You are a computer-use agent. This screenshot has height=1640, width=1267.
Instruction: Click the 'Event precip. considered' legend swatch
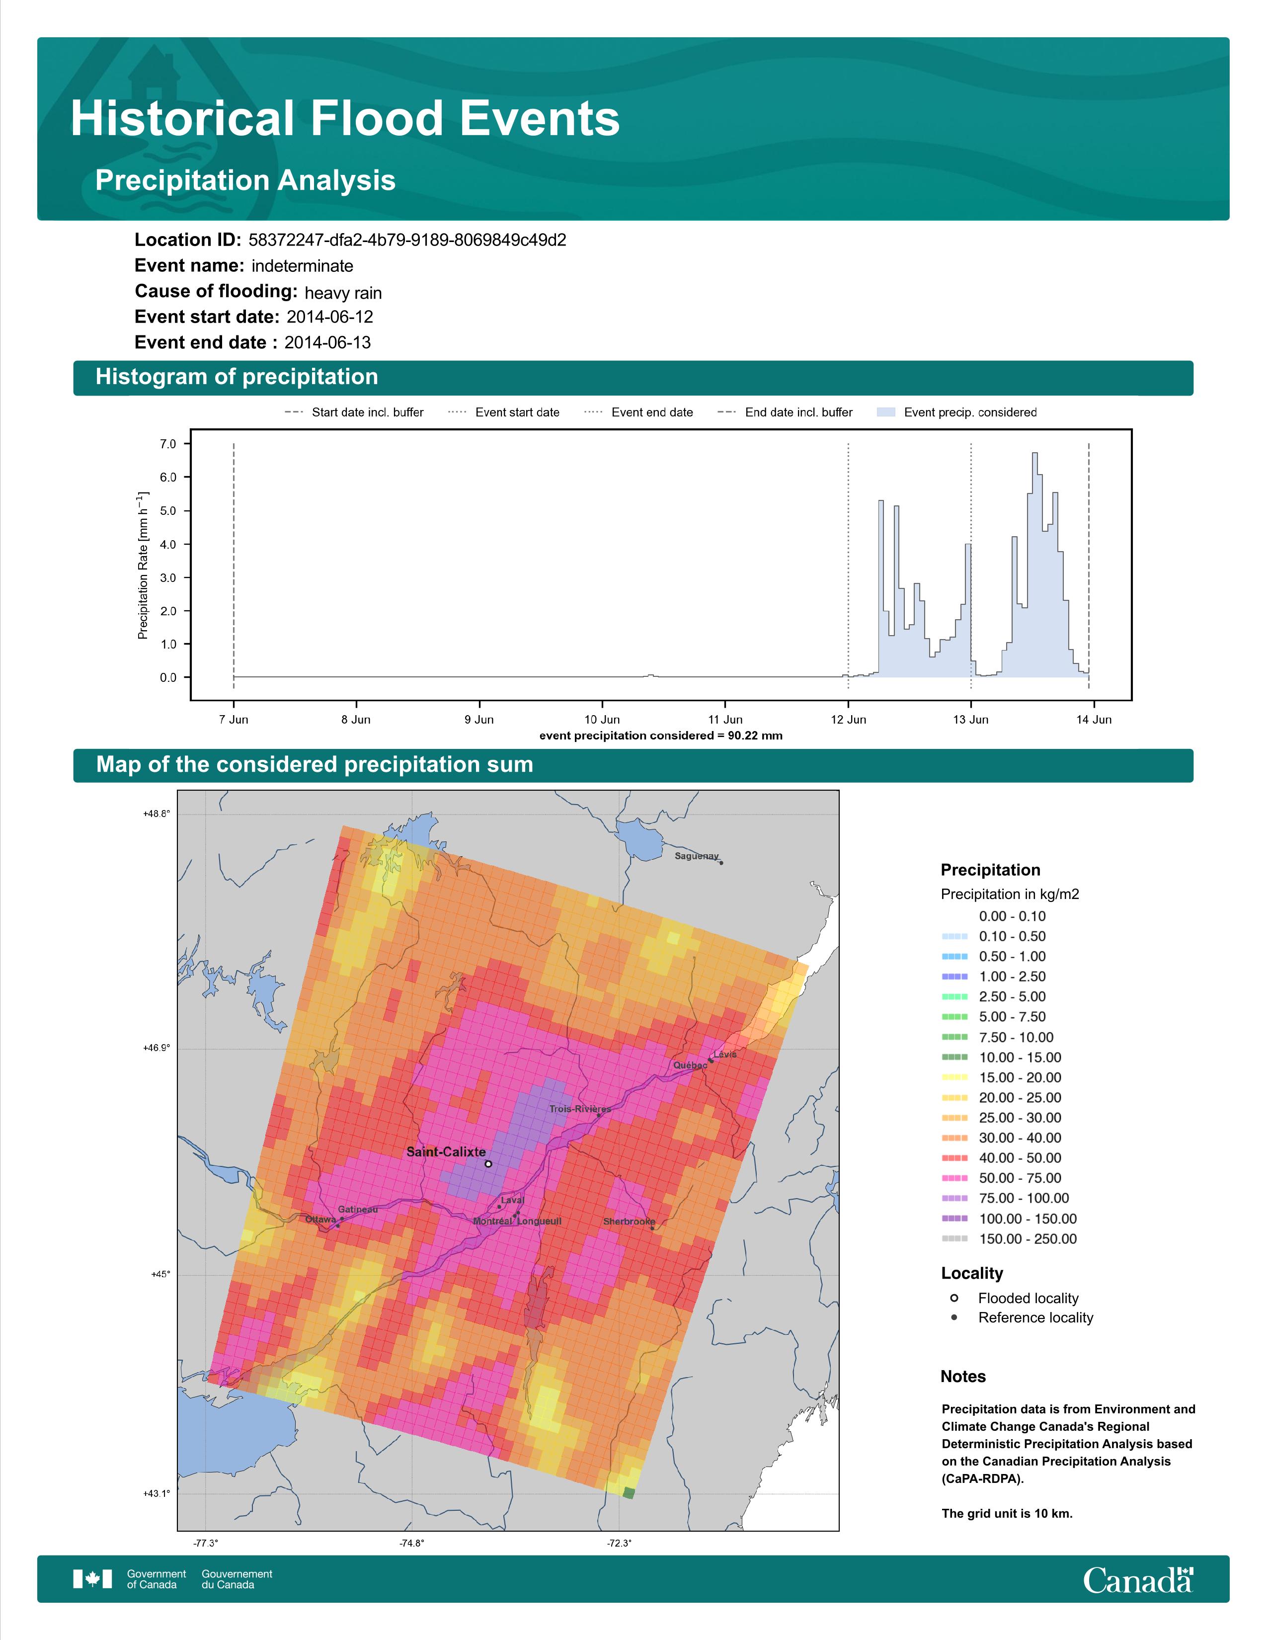coord(886,412)
